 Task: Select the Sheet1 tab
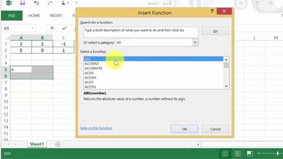click(x=37, y=144)
